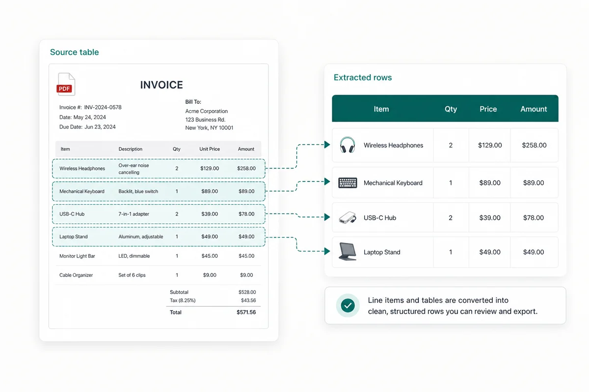
Task: Click Aluminum, adjustable description
Action: [141, 237]
